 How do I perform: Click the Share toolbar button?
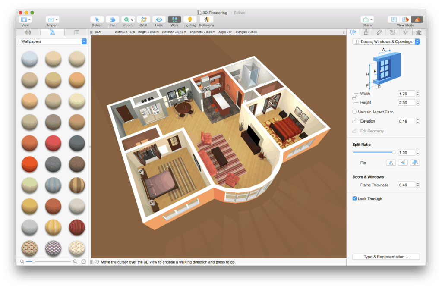pos(368,20)
